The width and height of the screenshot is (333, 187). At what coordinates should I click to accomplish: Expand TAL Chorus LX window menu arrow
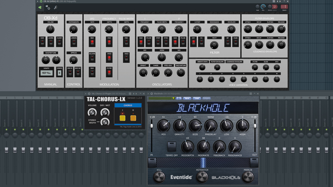click(86, 93)
